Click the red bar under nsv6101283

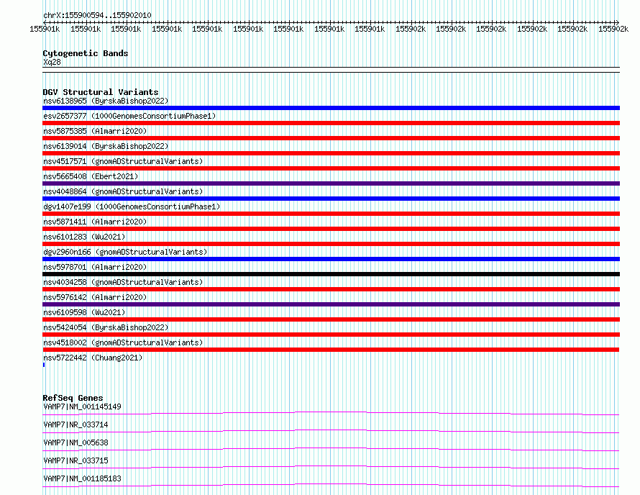[331, 244]
